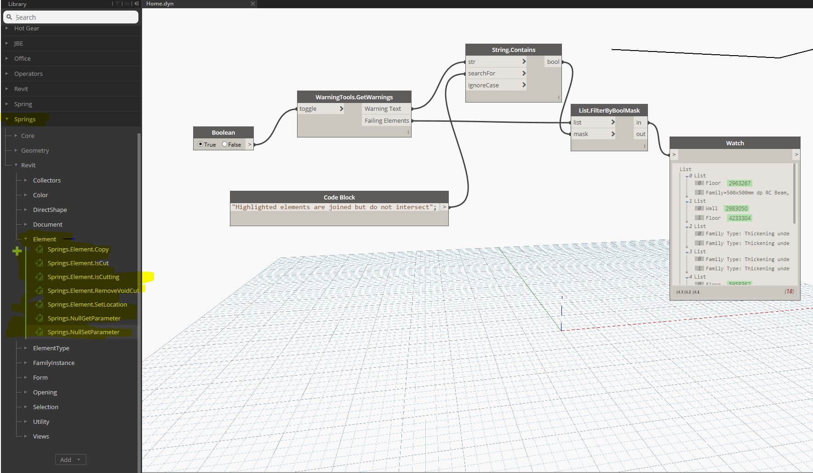Collapse the 1 List in Watch node

pyautogui.click(x=687, y=202)
